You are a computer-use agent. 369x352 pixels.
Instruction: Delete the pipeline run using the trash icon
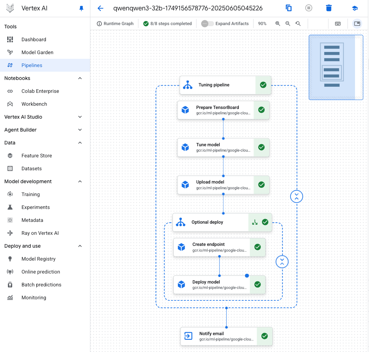(x=329, y=8)
